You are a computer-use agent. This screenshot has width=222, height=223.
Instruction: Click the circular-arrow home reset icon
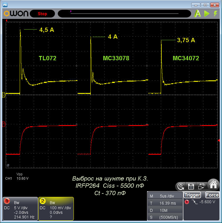click(x=181, y=187)
